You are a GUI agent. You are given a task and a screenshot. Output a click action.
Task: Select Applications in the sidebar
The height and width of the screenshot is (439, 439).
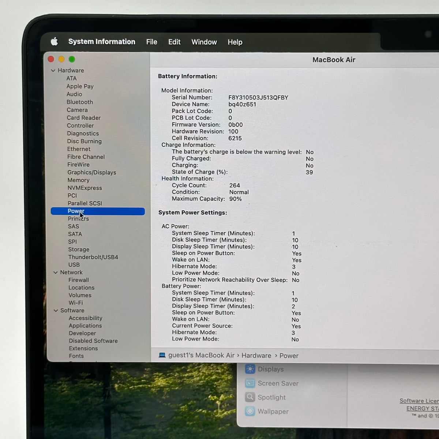[x=85, y=326]
